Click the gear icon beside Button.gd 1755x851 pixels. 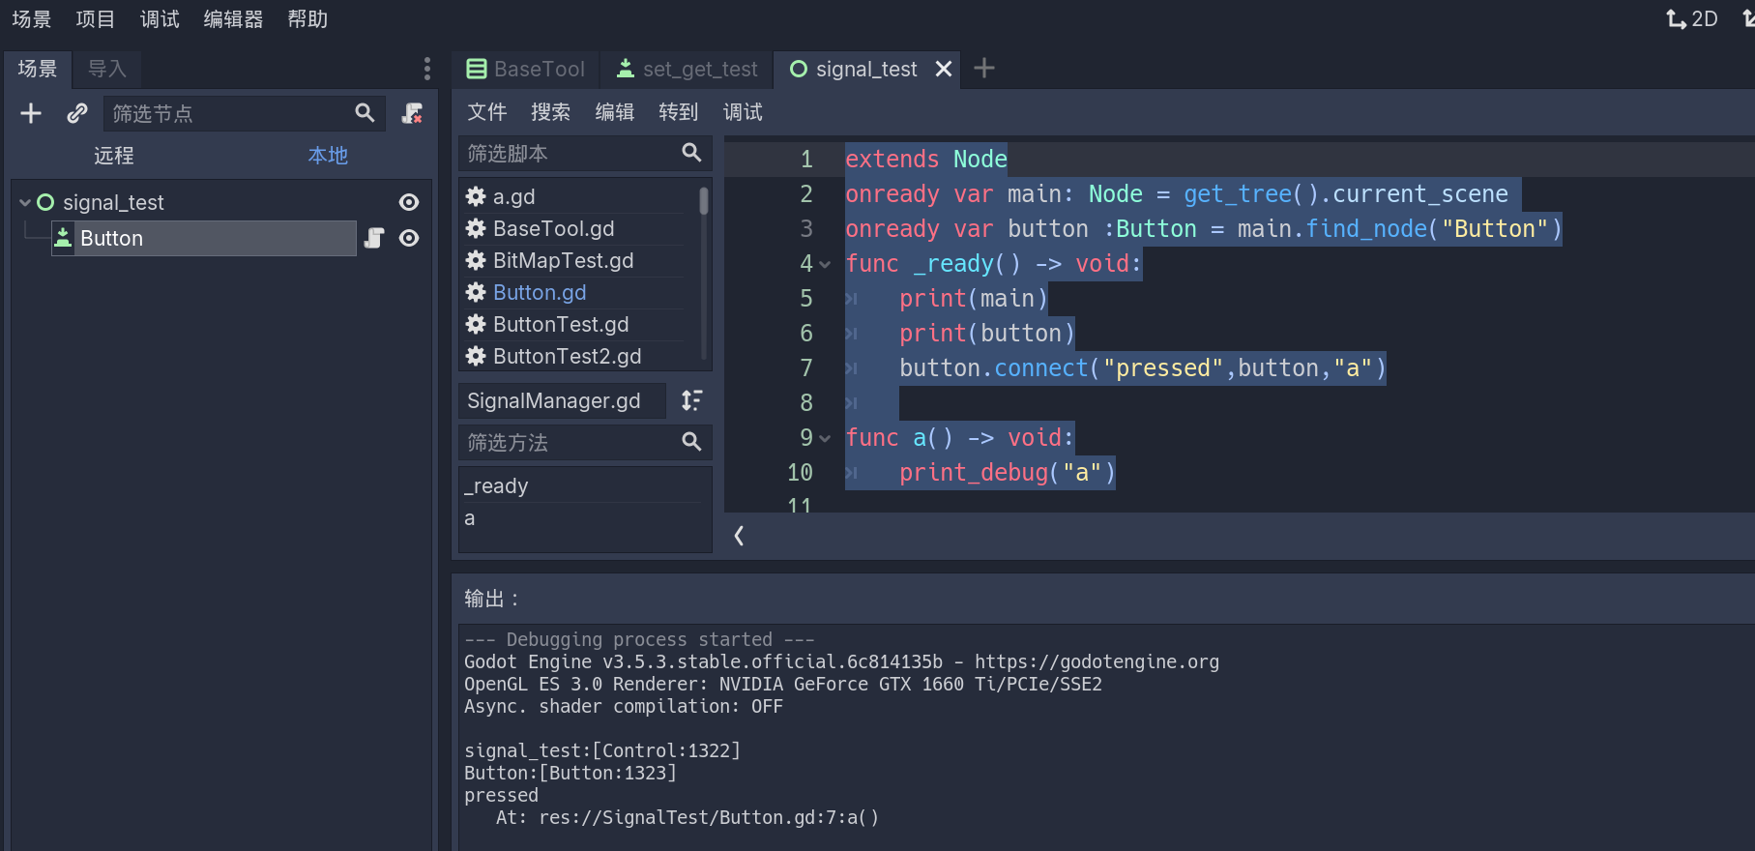(x=476, y=292)
